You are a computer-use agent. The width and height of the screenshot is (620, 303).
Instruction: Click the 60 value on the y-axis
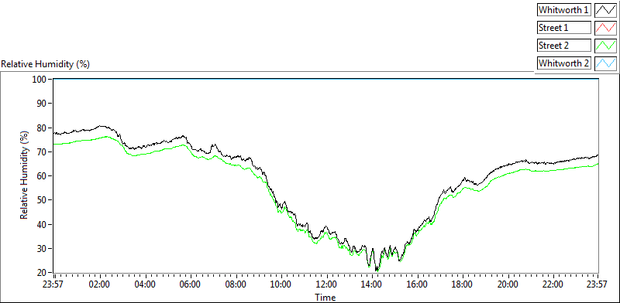pos(42,176)
